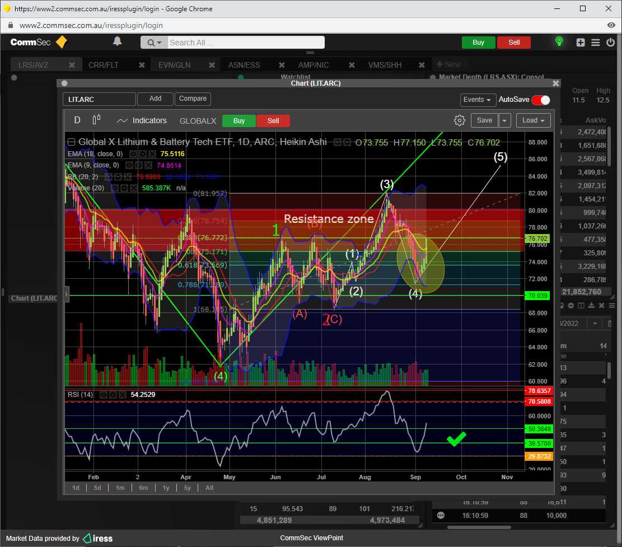Open Bollinger Bands BB settings gear
This screenshot has width=622, height=547.
tap(118, 177)
